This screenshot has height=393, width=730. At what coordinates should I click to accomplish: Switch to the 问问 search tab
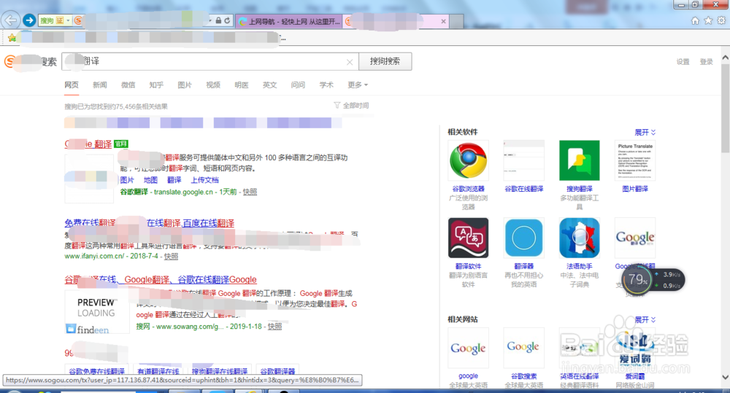tap(298, 85)
